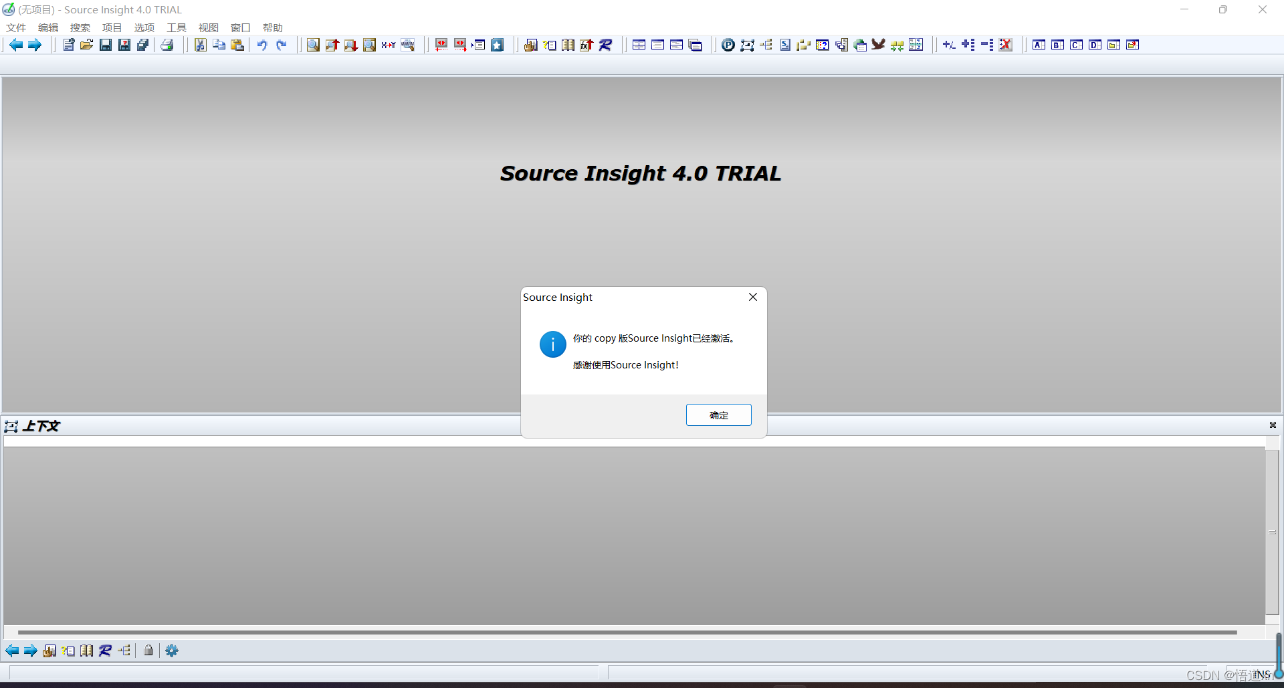Click the Copy toolbar icon

(219, 45)
